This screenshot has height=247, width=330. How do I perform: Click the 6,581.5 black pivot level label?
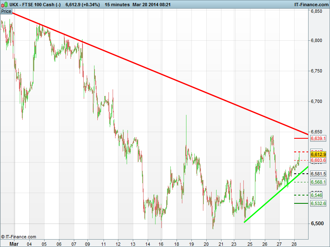pyautogui.click(x=318, y=174)
